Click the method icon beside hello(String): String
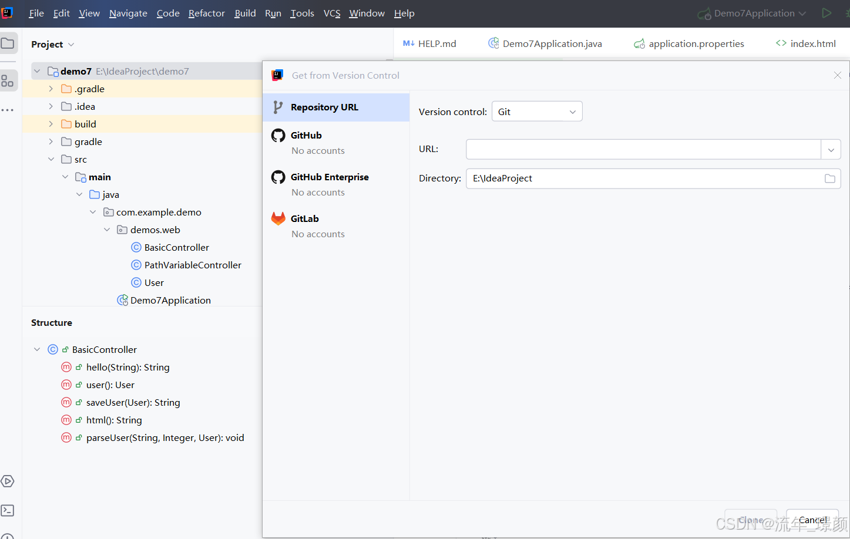Image resolution: width=850 pixels, height=539 pixels. point(66,367)
